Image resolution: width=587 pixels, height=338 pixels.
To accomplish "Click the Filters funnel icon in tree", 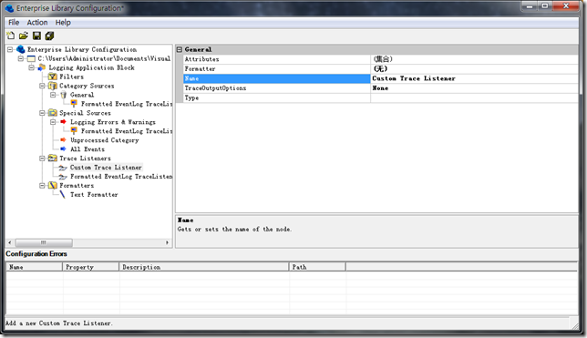I will click(x=53, y=77).
